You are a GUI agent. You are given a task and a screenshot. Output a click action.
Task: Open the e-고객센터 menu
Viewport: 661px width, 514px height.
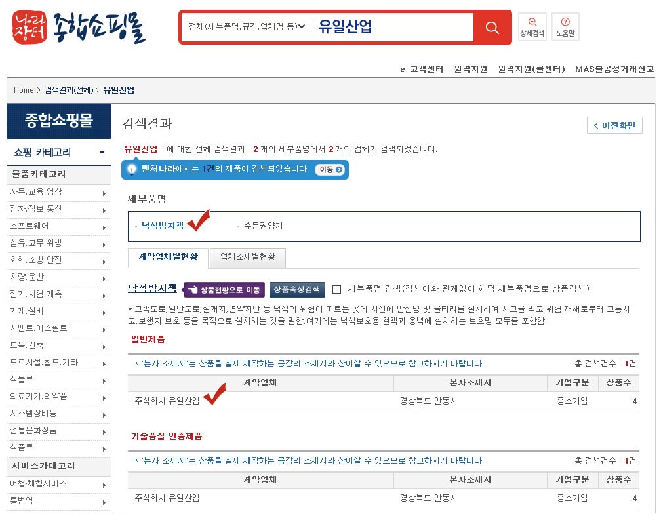click(x=422, y=69)
